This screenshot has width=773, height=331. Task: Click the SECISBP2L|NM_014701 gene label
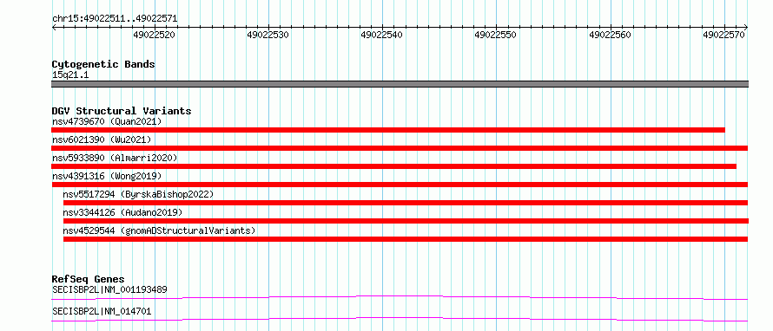click(102, 311)
